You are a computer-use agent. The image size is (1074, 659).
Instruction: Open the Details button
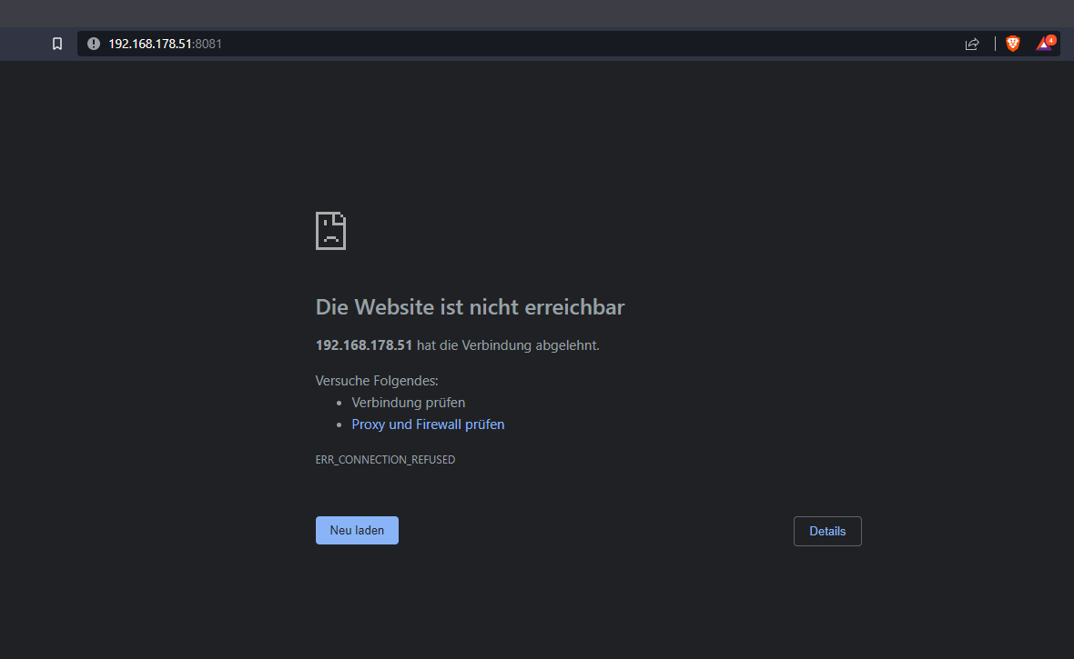pyautogui.click(x=827, y=531)
